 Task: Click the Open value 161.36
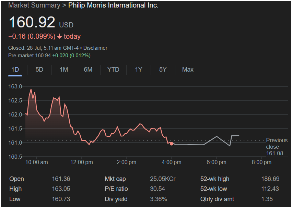61,179
